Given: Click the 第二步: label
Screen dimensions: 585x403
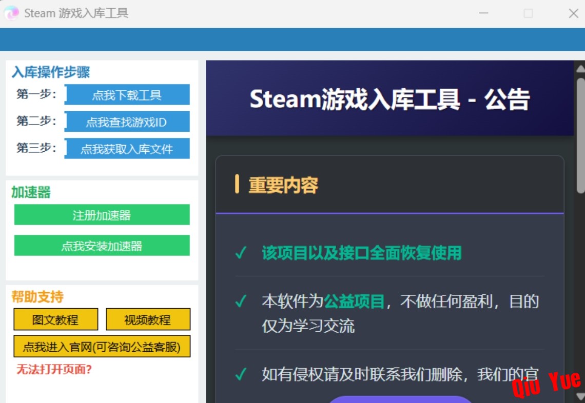Looking at the screenshot, I should (36, 121).
